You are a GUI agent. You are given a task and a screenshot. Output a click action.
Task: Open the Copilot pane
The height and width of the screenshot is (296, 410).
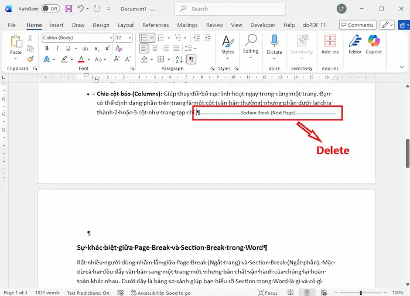[374, 45]
